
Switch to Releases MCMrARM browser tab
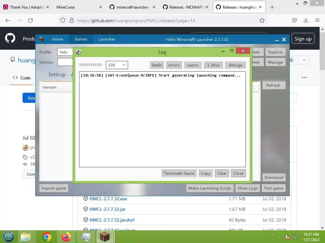coord(186,7)
